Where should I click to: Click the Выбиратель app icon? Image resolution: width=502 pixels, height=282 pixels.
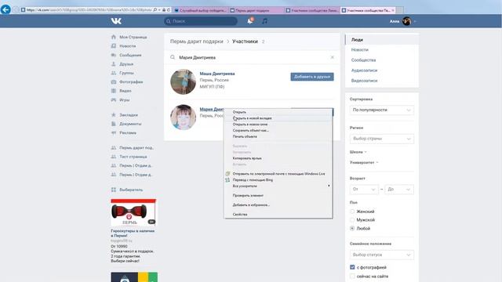113,190
